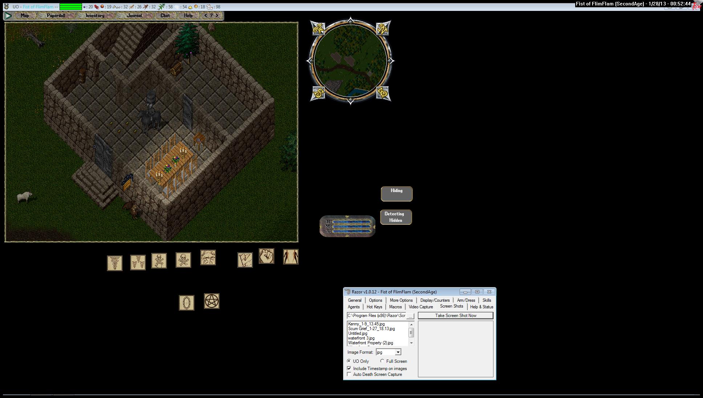Click the single caduceus heal icon
703x398 pixels.
point(114,263)
